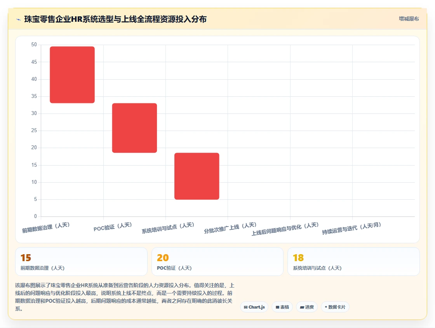Select the 进度 tag
Image resolution: width=435 pixels, height=328 pixels.
coord(307,307)
